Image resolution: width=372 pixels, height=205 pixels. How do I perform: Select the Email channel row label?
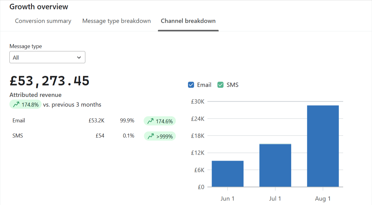tap(19, 120)
